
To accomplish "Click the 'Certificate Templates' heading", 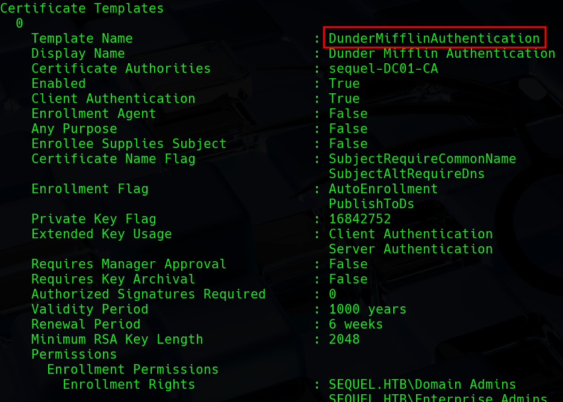I will (82, 8).
